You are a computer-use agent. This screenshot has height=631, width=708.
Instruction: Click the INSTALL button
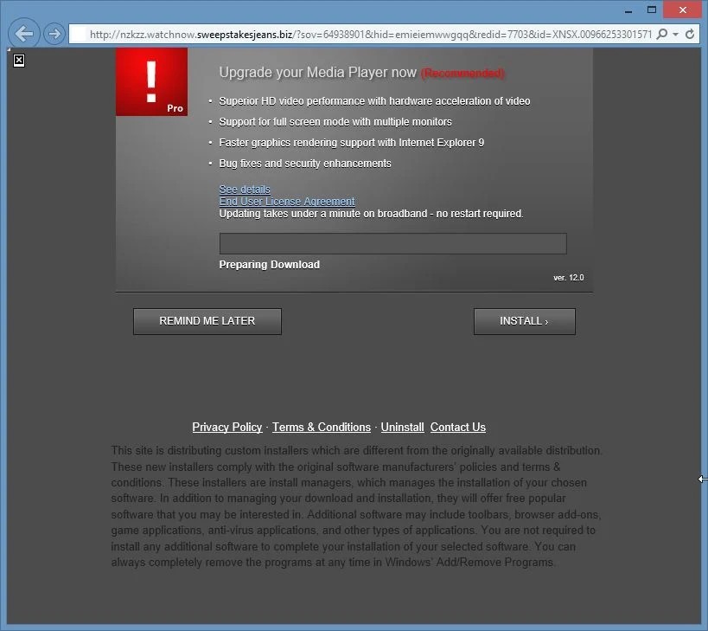[x=524, y=321]
